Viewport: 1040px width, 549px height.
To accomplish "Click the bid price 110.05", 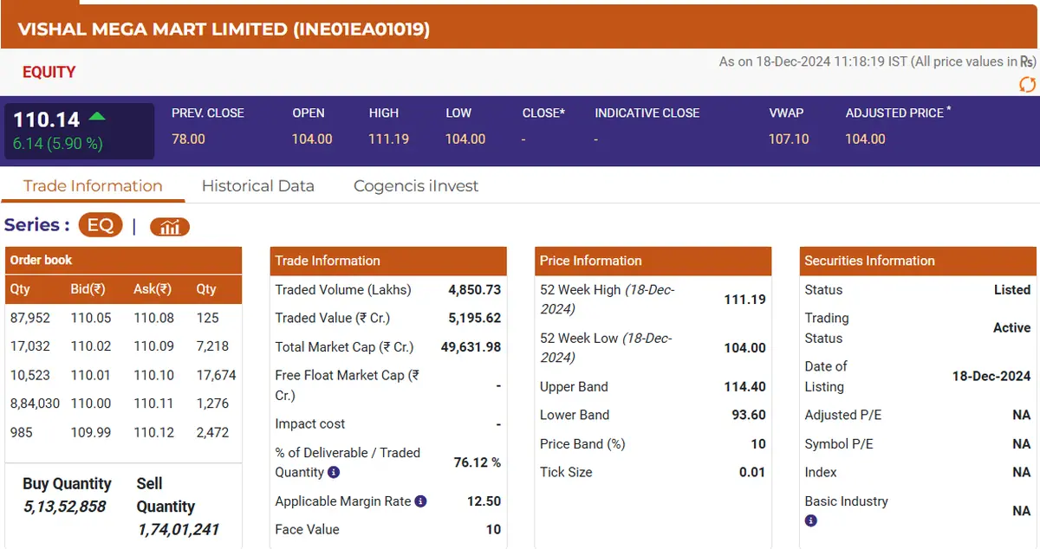I will point(91,318).
